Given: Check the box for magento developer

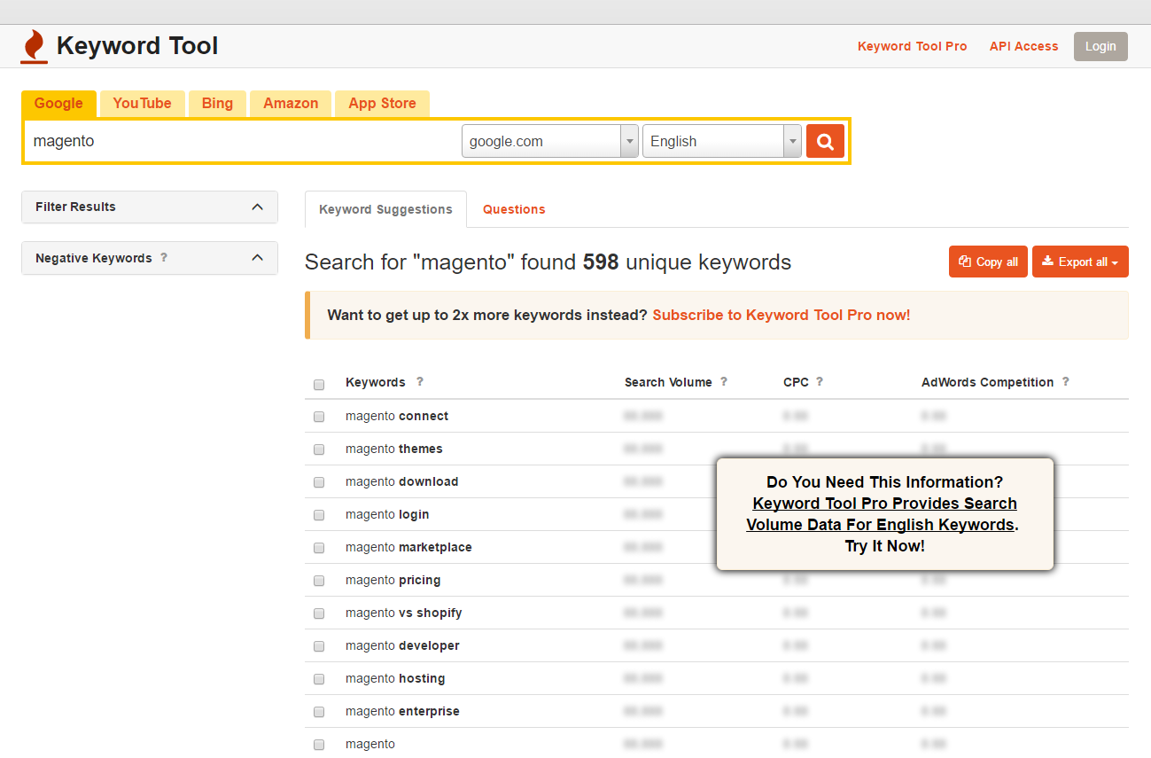Looking at the screenshot, I should coord(319,646).
